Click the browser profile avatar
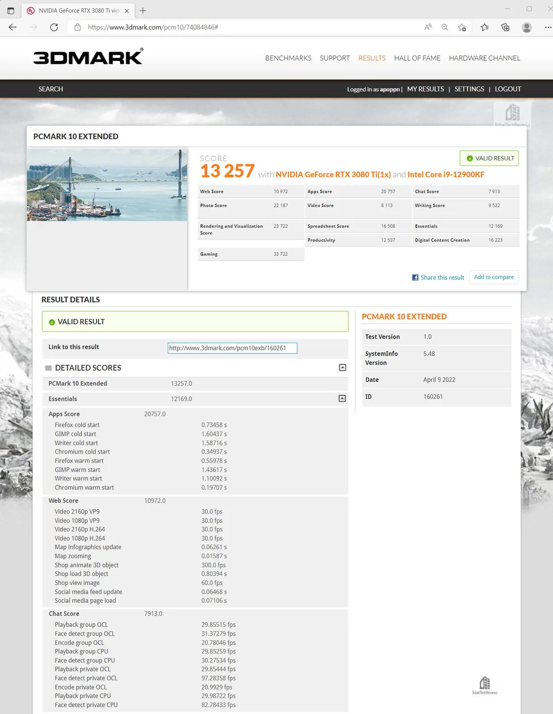Image resolution: width=553 pixels, height=714 pixels. pos(527,27)
